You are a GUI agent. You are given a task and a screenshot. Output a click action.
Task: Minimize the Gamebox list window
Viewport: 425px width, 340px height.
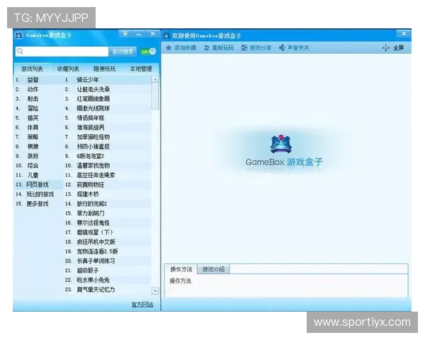pos(139,34)
